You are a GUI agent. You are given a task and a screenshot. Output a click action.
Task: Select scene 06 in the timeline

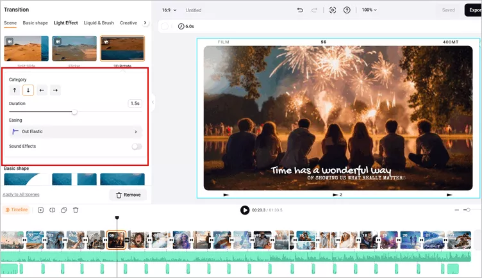click(116, 240)
